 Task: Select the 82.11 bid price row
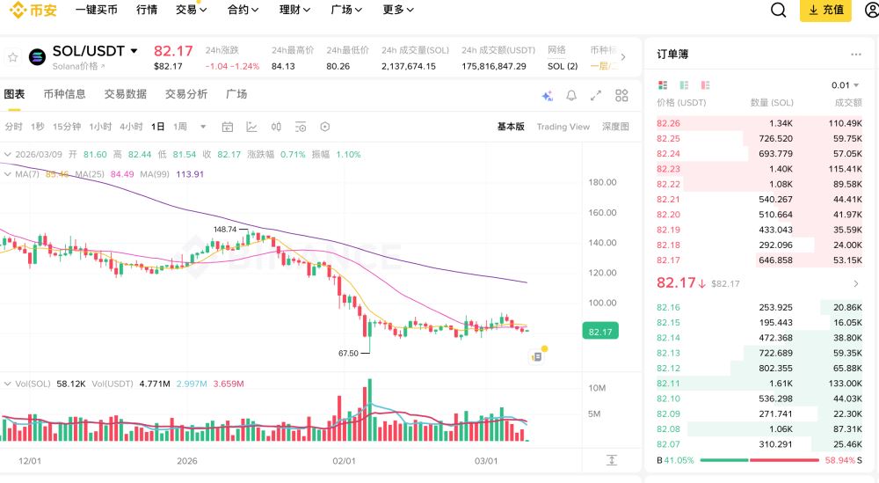pyautogui.click(x=759, y=384)
